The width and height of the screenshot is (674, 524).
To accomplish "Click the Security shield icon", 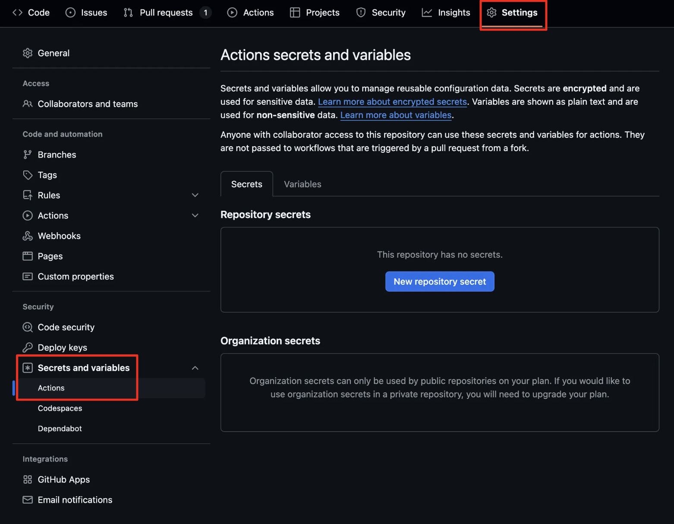I will (361, 13).
